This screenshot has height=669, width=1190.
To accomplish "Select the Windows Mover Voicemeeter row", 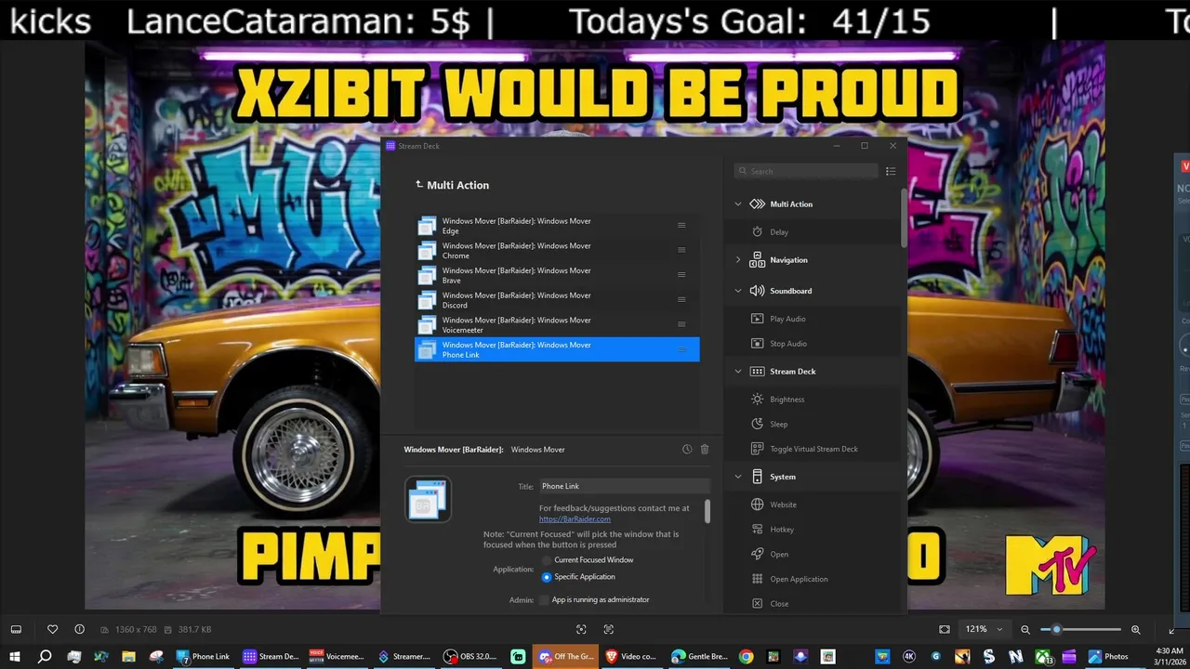I will point(557,324).
